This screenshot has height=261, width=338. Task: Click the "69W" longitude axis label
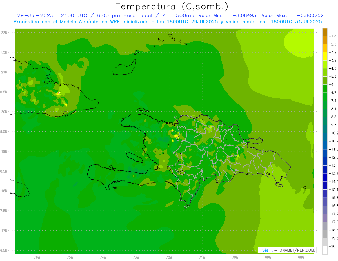(268, 257)
